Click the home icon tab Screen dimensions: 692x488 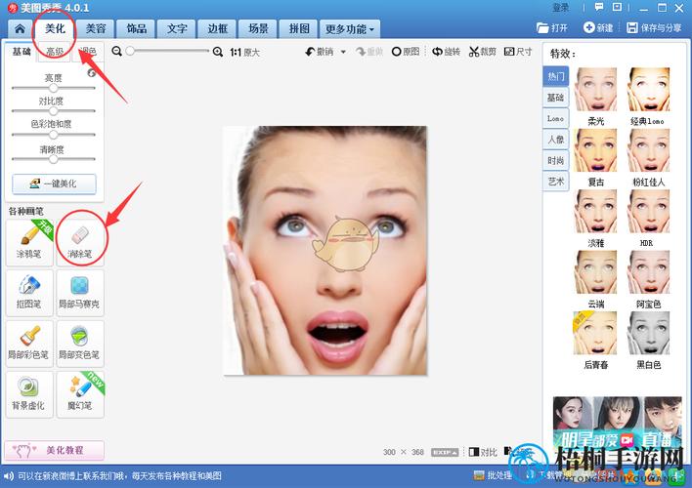coord(20,29)
